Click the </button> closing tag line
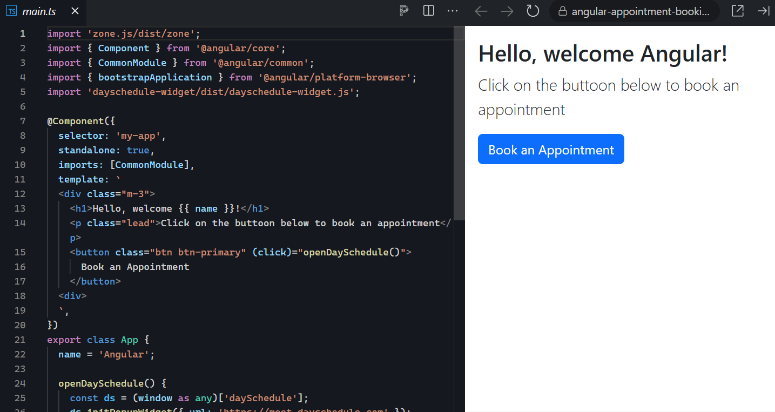The image size is (775, 412). (95, 281)
